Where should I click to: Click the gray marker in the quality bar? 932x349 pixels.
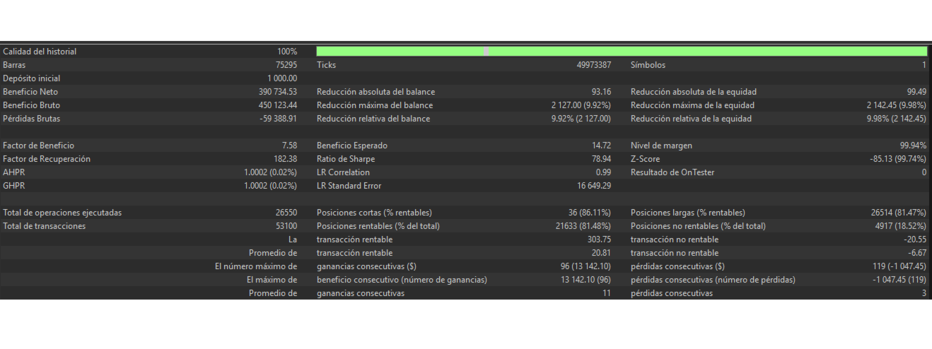pos(486,52)
